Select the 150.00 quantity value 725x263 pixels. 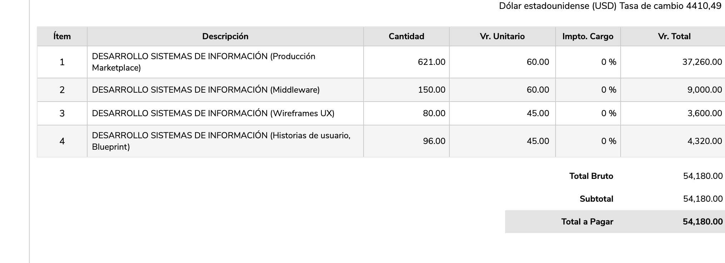(431, 90)
